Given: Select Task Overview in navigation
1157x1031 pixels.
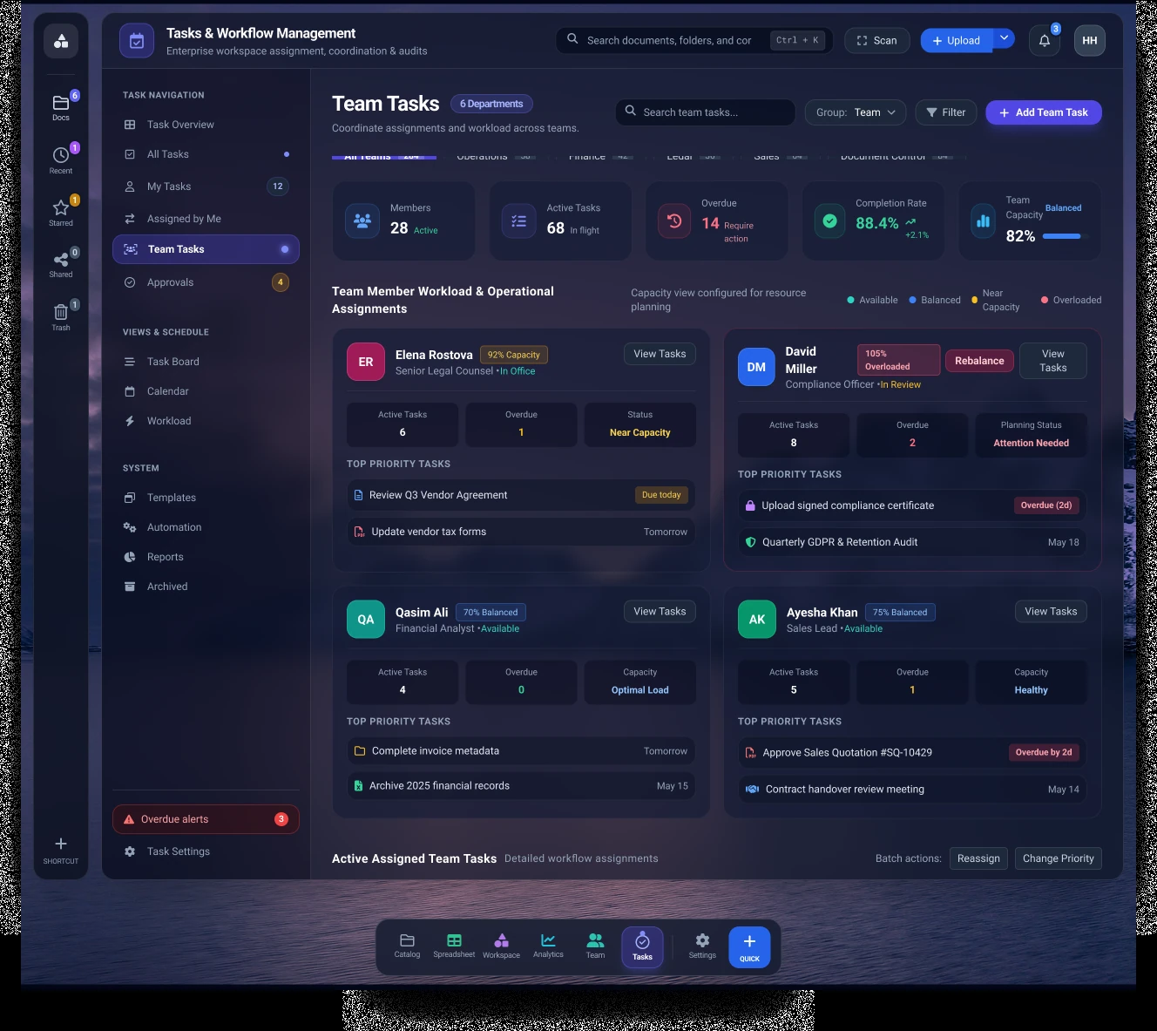Looking at the screenshot, I should coord(206,125).
